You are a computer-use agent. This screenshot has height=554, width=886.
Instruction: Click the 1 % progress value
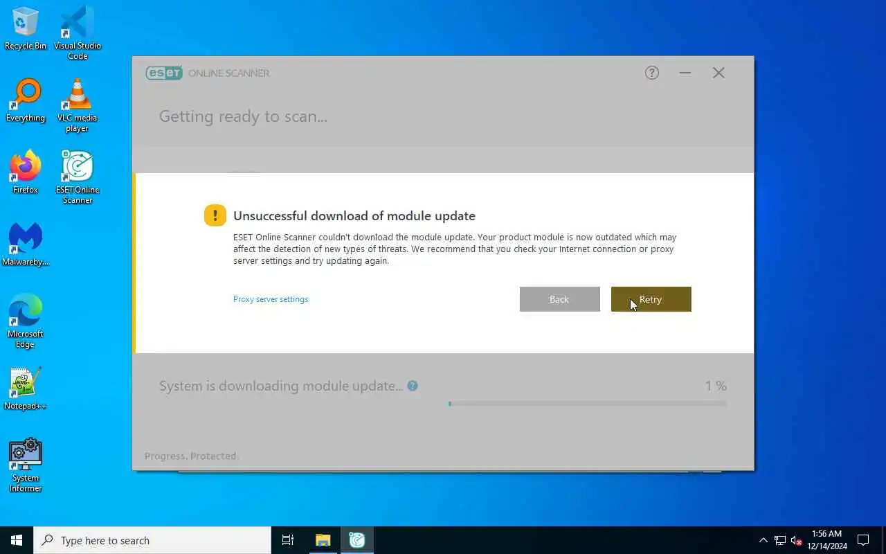[716, 386]
